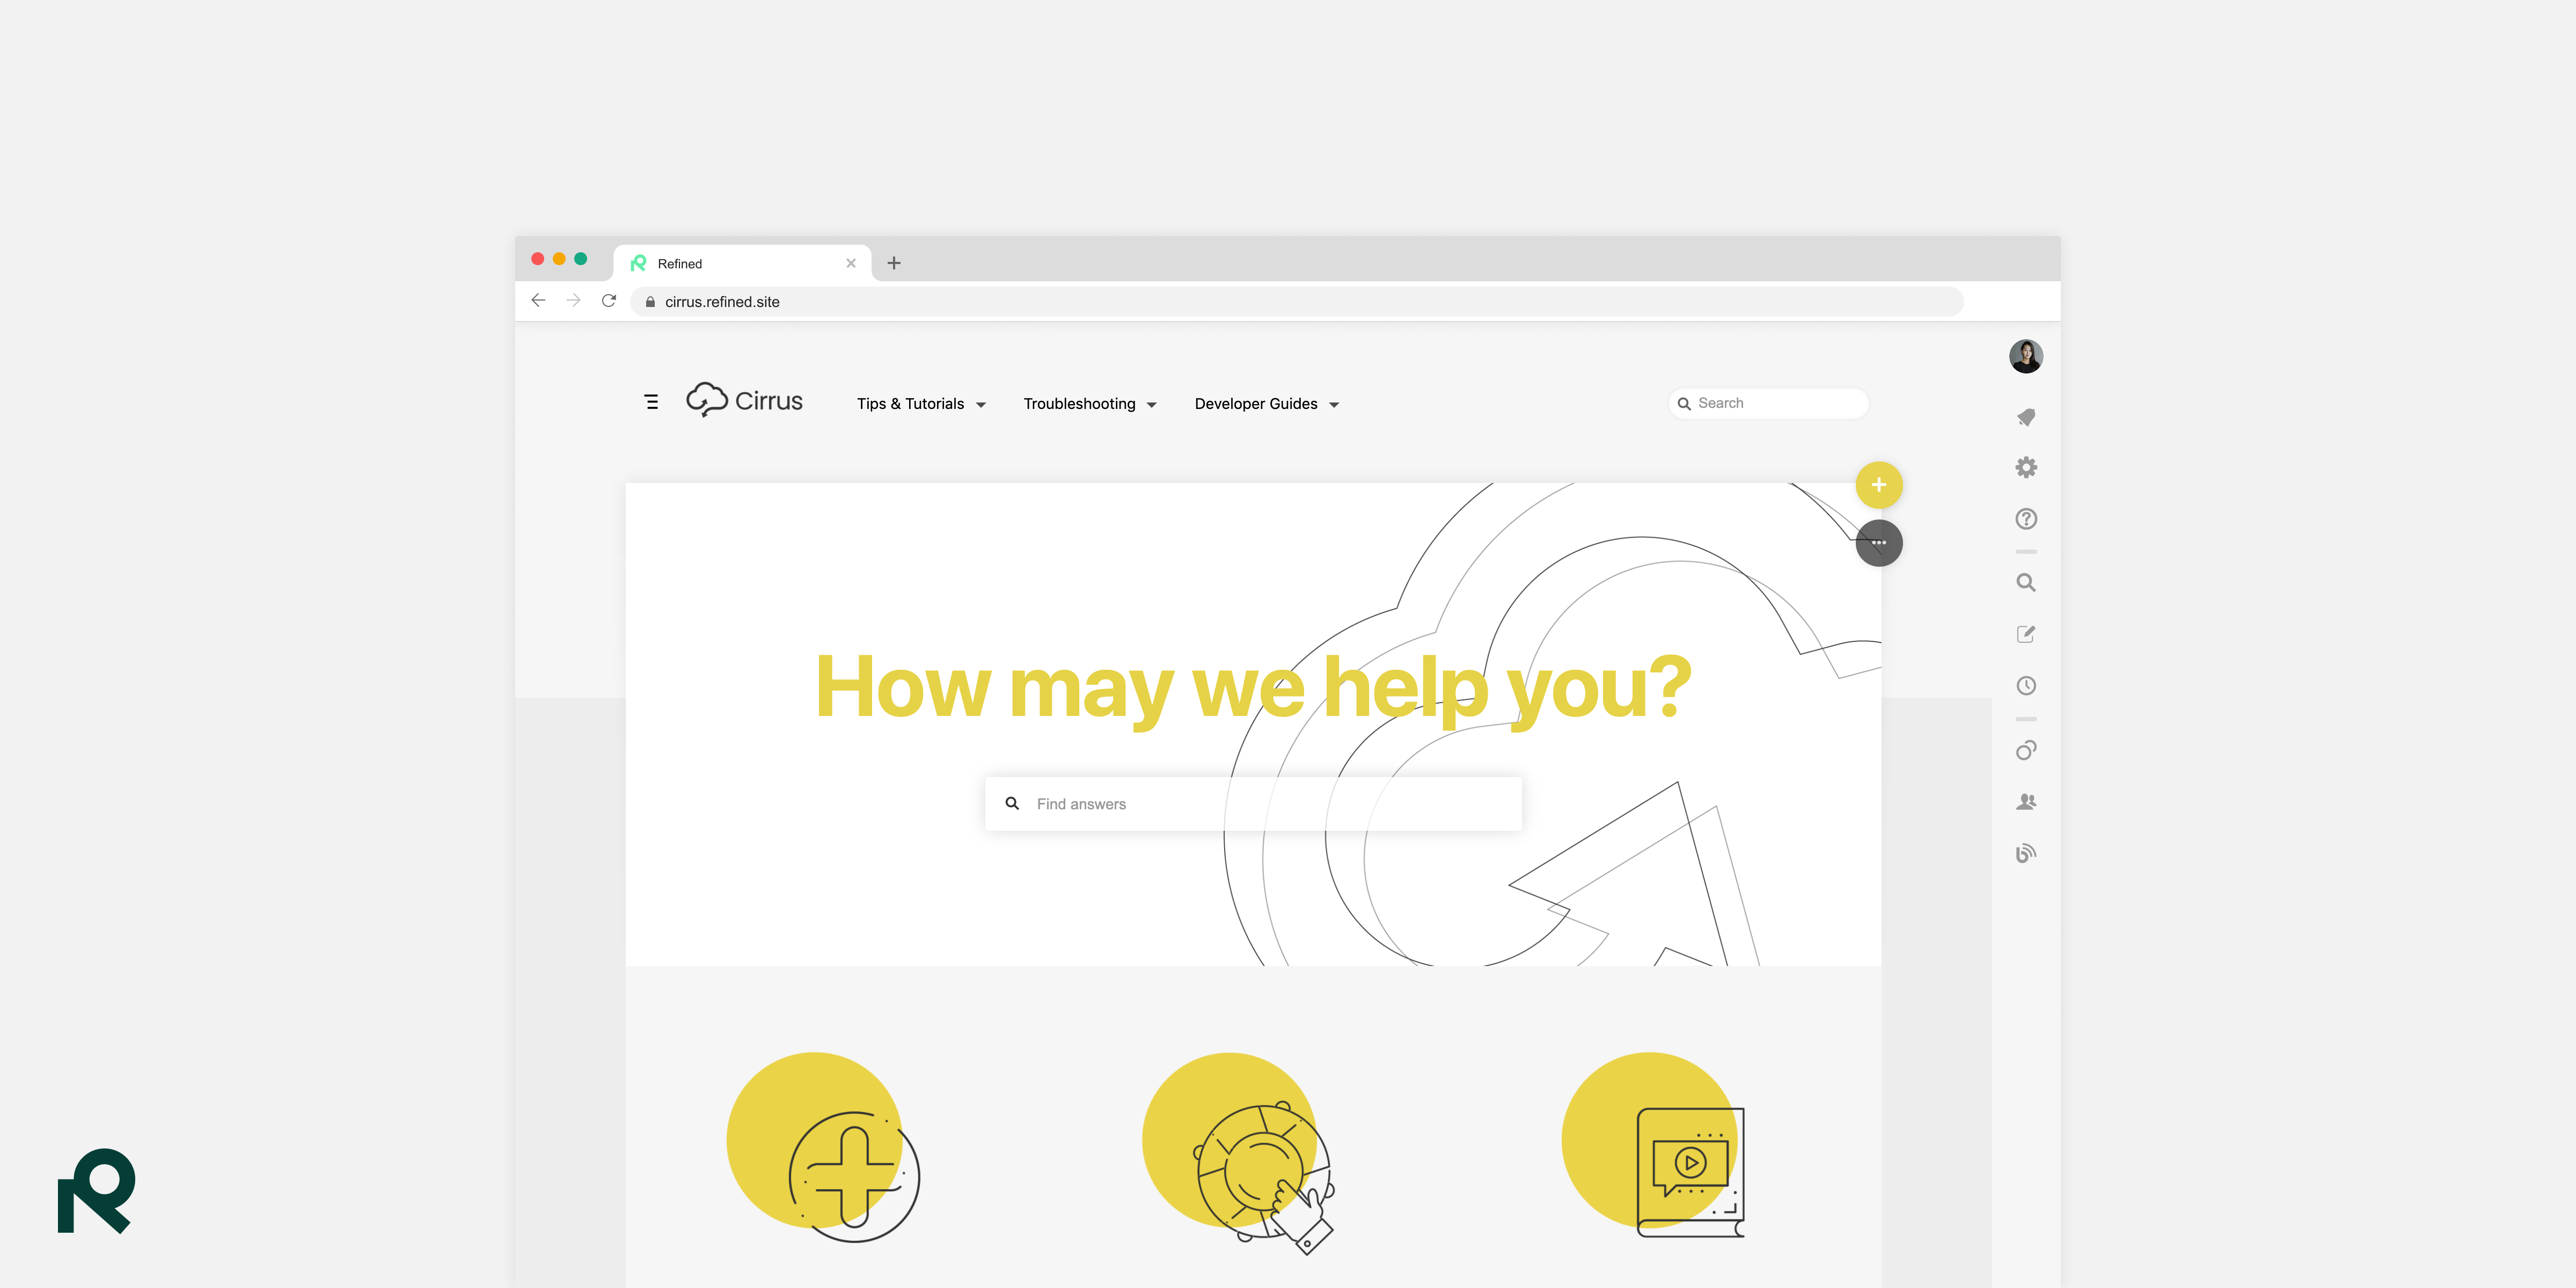Expand the Developer Guides dropdown
2576x1288 pixels.
[1266, 404]
